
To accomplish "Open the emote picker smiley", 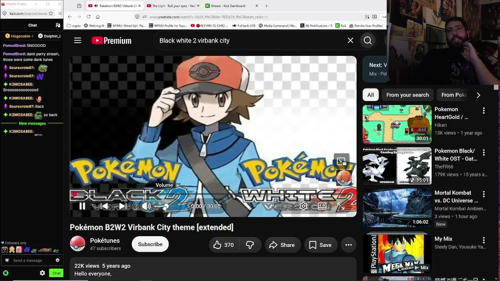I will coord(57,260).
